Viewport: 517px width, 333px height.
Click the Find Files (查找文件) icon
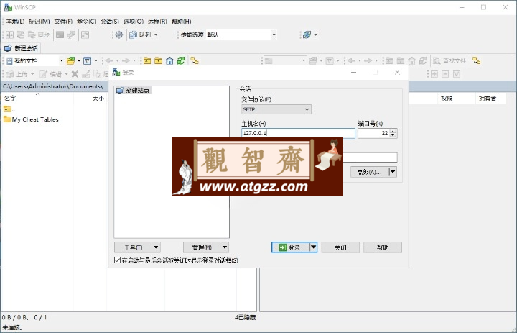pos(450,61)
